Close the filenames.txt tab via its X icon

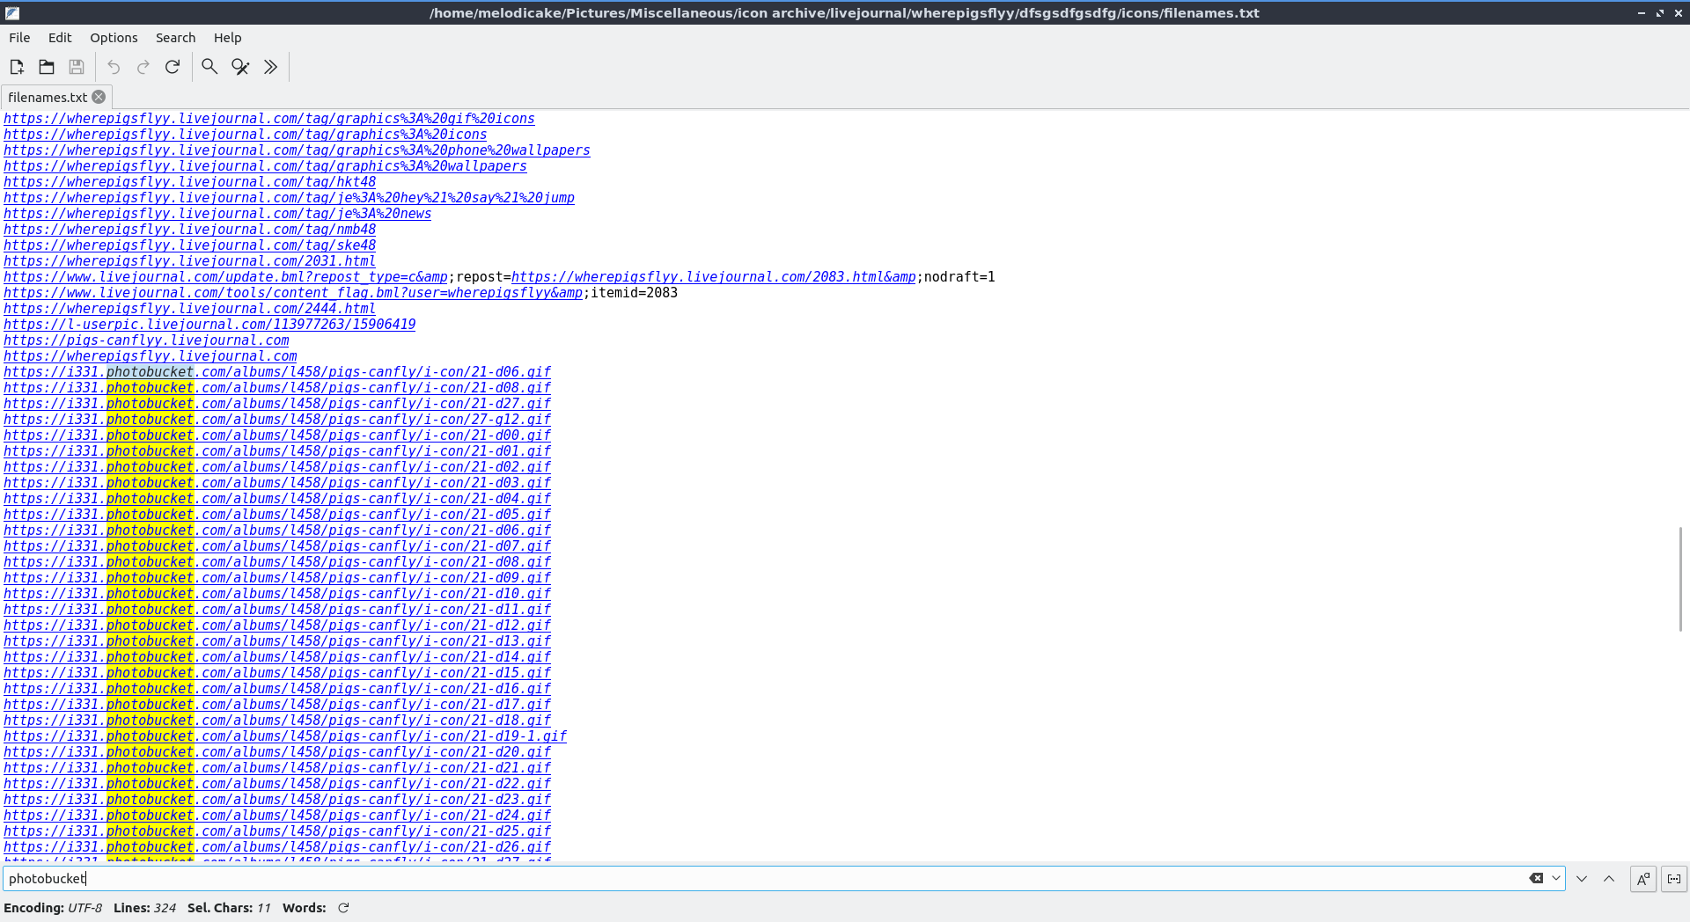(x=99, y=97)
